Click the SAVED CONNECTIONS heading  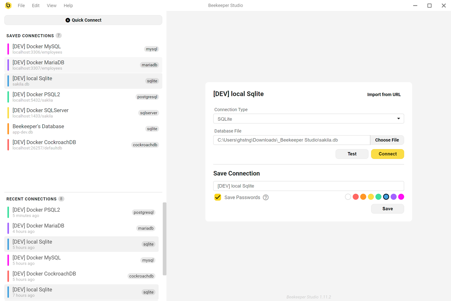(x=30, y=36)
